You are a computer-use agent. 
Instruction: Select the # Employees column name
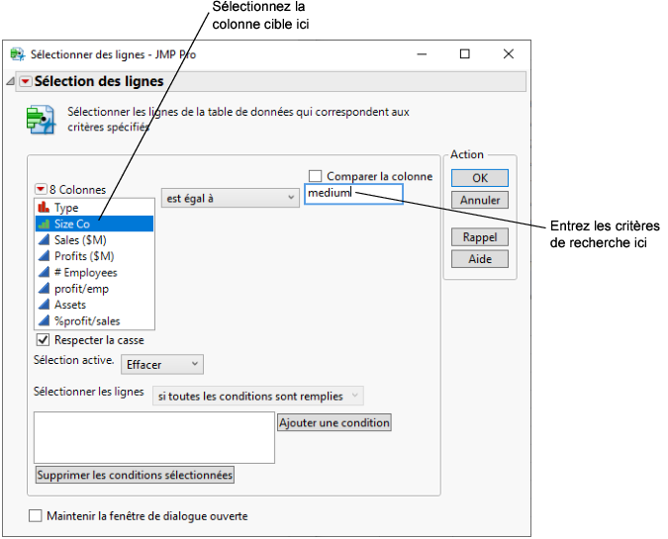[86, 273]
